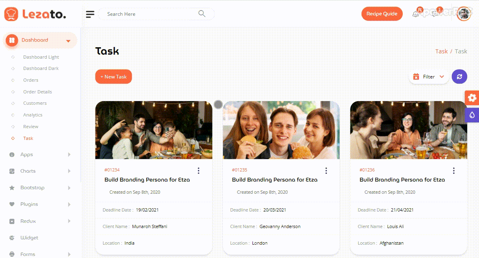Viewport: 479px width, 258px height.
Task: Click the Recipe Guide button
Action: pyautogui.click(x=382, y=14)
